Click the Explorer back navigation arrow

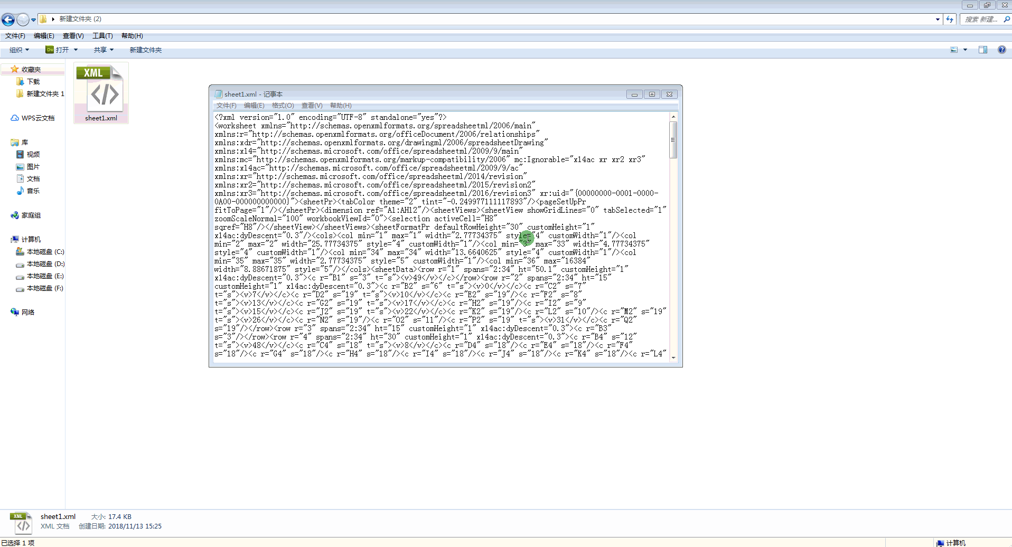8,20
